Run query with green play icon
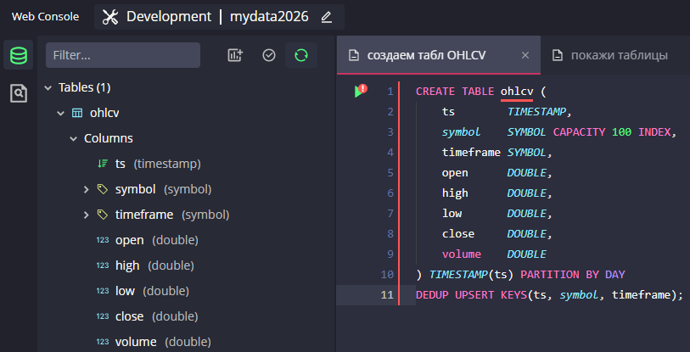Screen dimensions: 690x352 360,91
